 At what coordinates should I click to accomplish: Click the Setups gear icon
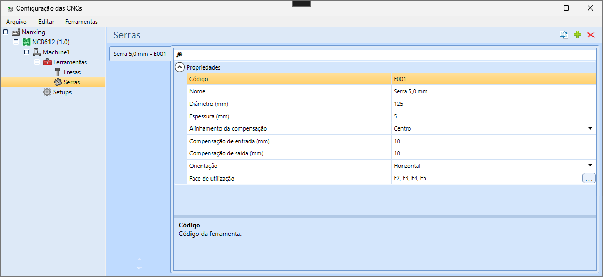coord(47,92)
